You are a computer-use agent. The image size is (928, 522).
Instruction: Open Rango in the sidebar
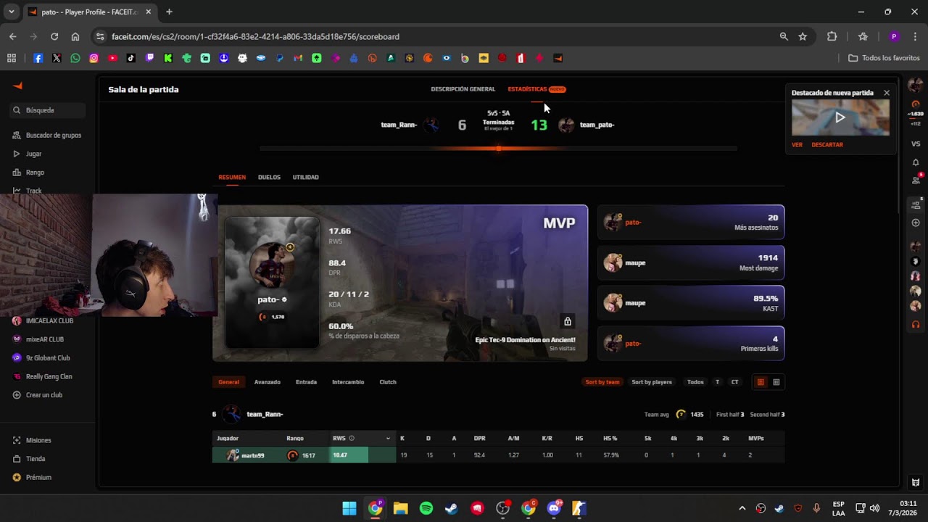coord(29,173)
